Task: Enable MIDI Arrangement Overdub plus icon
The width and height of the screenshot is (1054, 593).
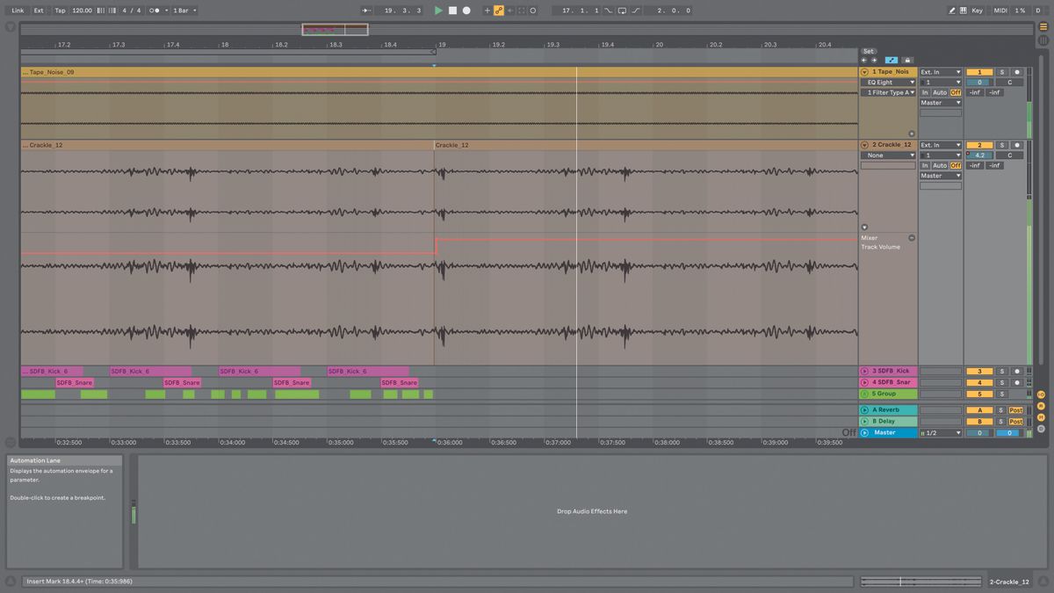Action: coord(487,10)
